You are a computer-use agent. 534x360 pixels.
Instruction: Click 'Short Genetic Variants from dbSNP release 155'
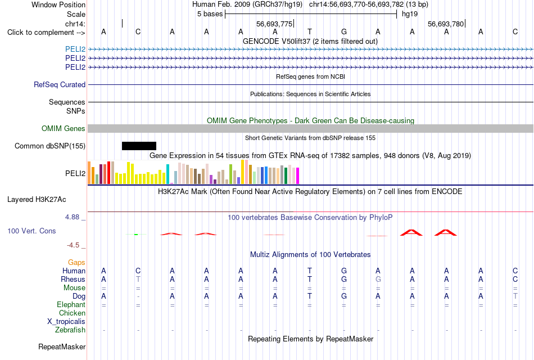click(310, 138)
